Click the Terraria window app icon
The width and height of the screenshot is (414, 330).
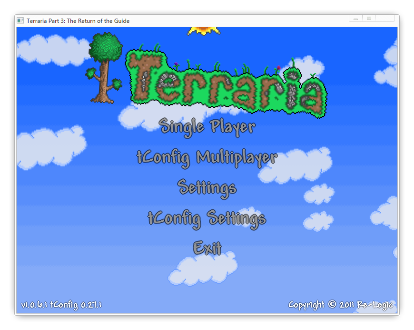20,21
